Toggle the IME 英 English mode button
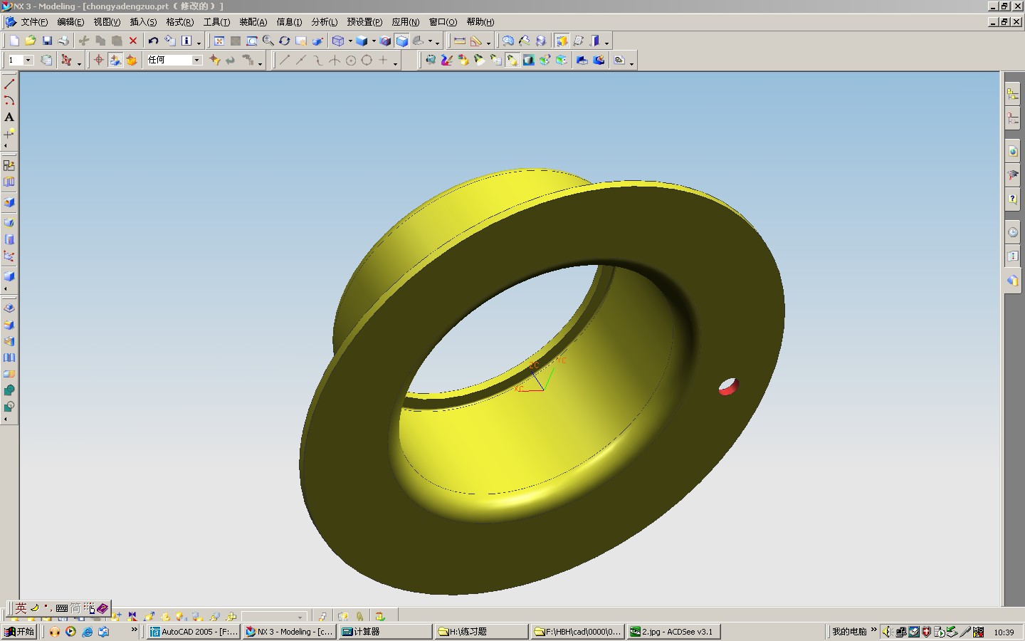 [21, 608]
